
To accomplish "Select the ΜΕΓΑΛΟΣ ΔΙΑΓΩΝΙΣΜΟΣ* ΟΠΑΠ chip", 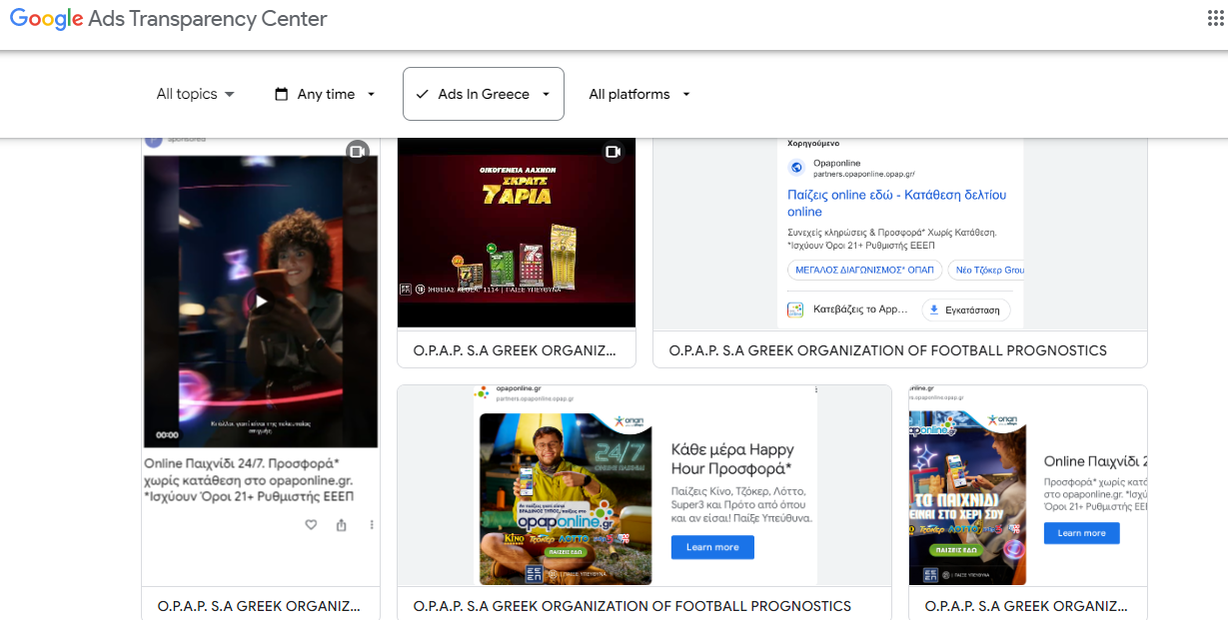I will (x=865, y=270).
